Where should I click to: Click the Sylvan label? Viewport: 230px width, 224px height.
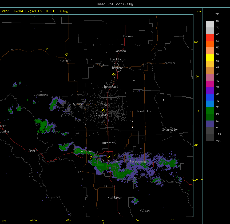pos(104,65)
